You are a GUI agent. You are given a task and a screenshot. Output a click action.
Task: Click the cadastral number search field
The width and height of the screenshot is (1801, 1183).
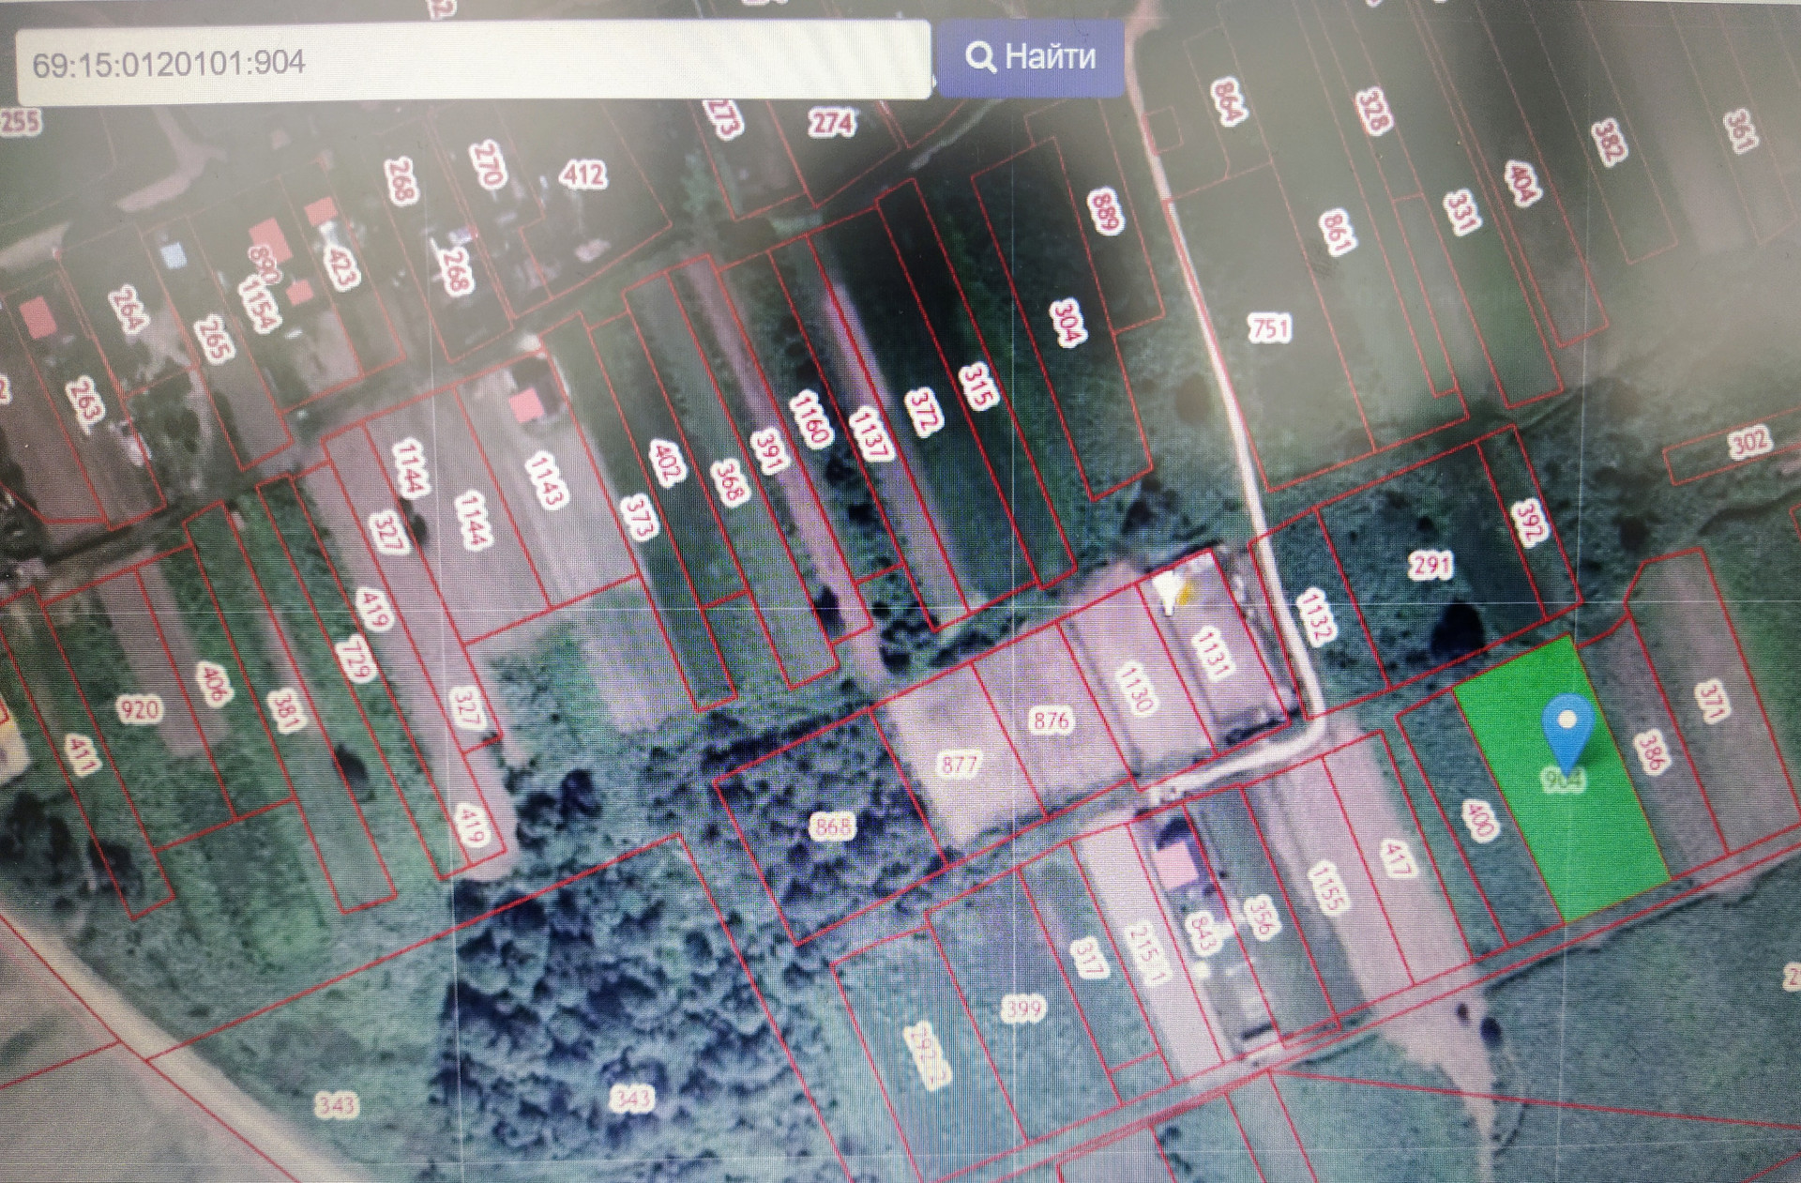[x=474, y=63]
